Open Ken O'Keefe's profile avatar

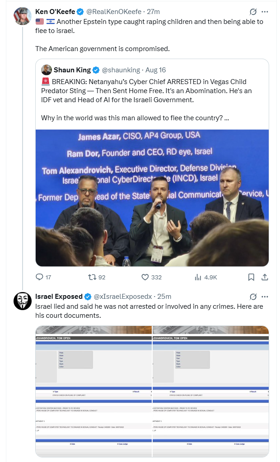pos(23,16)
